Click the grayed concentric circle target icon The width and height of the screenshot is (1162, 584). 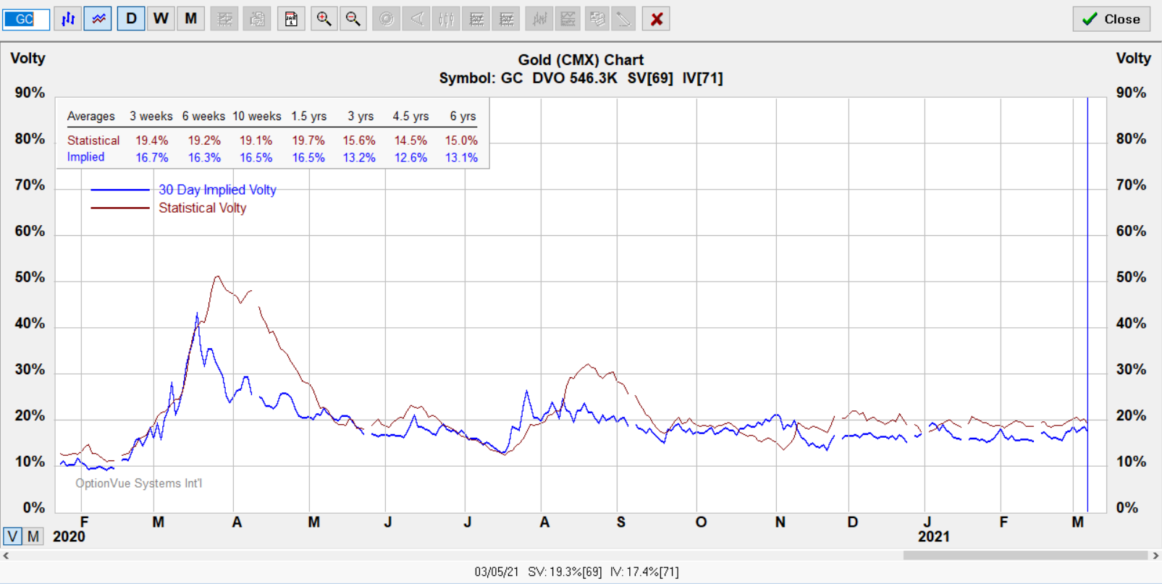tap(387, 19)
